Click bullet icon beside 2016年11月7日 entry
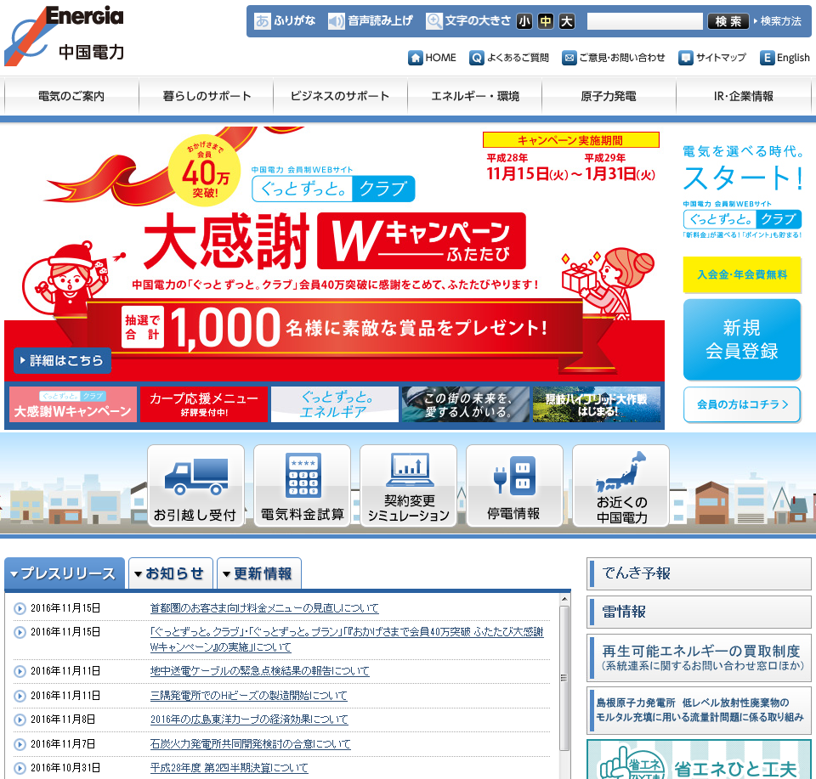Image resolution: width=816 pixels, height=779 pixels. (20, 744)
